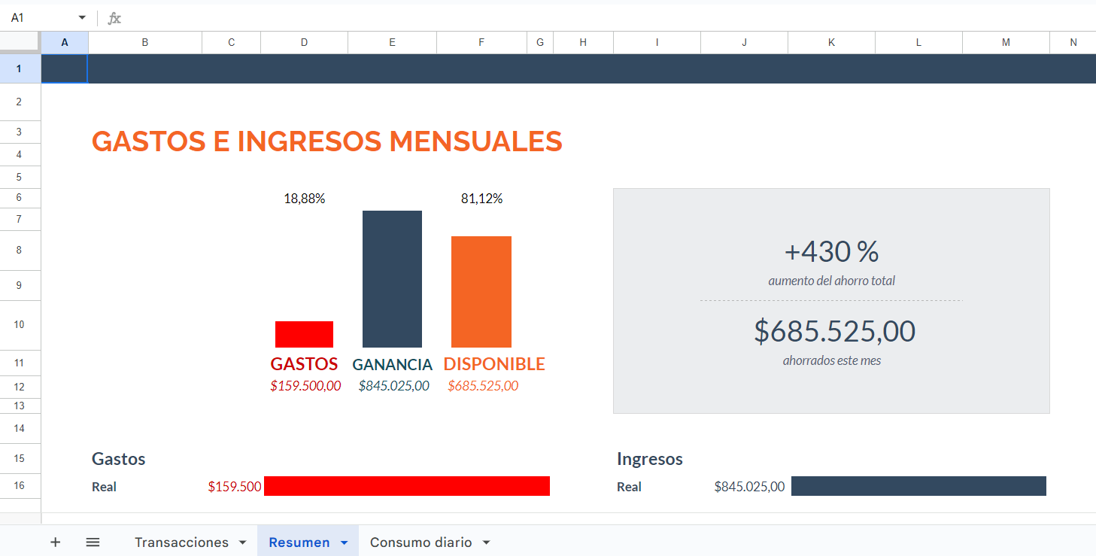The width and height of the screenshot is (1096, 556).
Task: Open the Transacciones tab dropdown arrow
Action: pos(242,542)
